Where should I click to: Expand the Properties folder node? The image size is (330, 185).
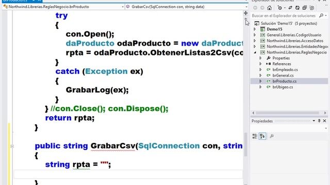coord(260,58)
